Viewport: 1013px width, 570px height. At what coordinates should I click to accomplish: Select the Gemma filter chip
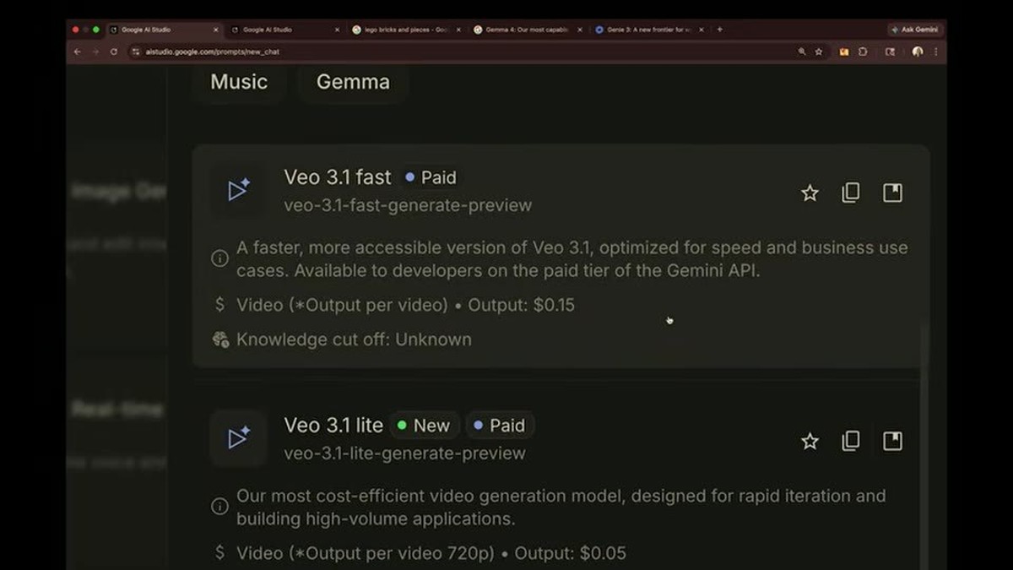[x=353, y=82]
